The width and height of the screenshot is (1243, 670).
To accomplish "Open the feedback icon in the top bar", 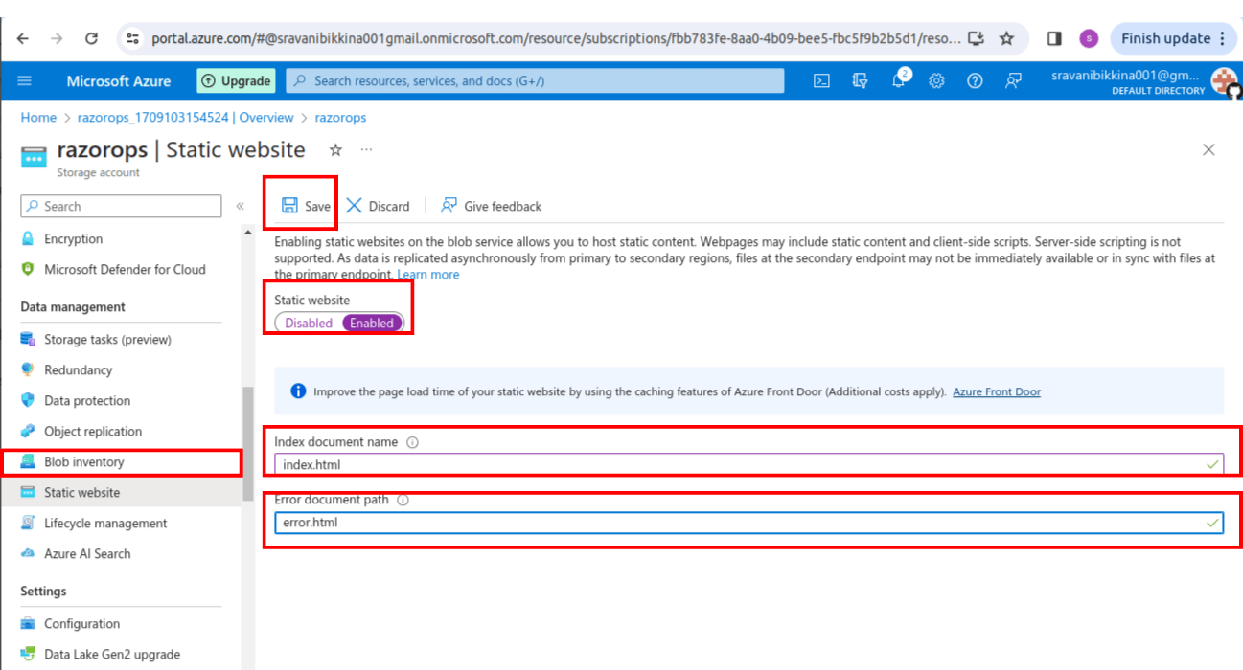I will (1013, 80).
